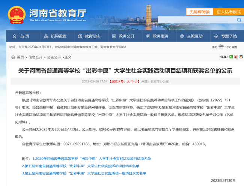Image resolution: width=244 pixels, height=186 pixels.
Task: Share article via WeChat icon
Action: click(232, 57)
